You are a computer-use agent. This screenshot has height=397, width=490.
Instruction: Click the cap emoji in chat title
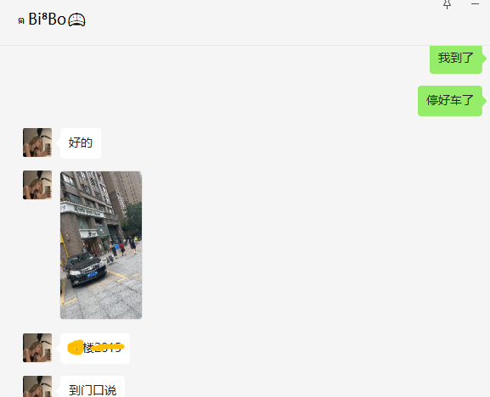(76, 20)
